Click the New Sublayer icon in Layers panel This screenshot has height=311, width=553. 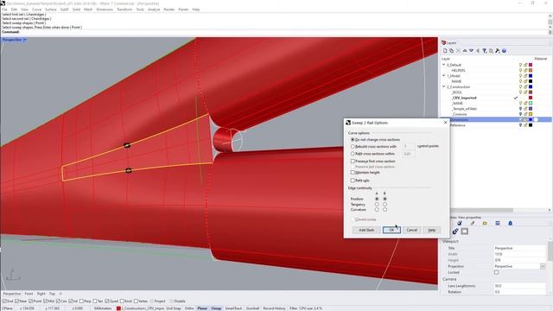[x=451, y=51]
